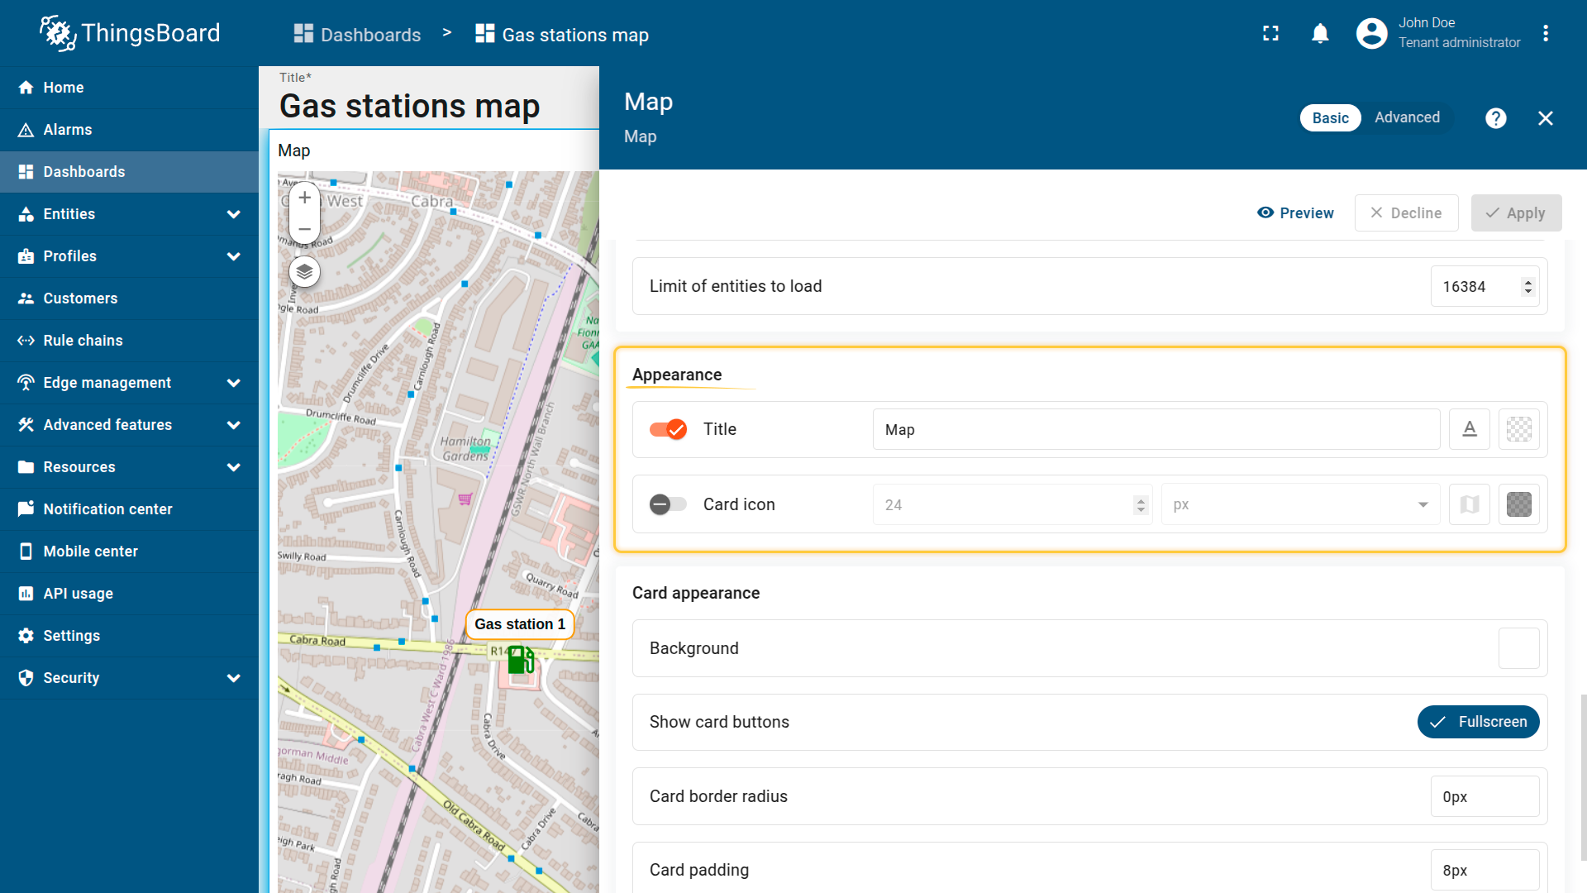Screen dimensions: 1587x893
Task: Open the three-dot user menu
Action: coord(1545,34)
